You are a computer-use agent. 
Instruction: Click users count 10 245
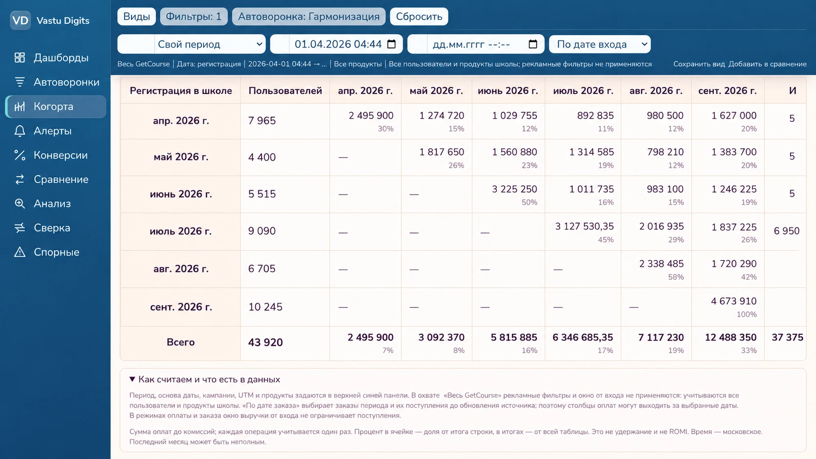pos(265,307)
